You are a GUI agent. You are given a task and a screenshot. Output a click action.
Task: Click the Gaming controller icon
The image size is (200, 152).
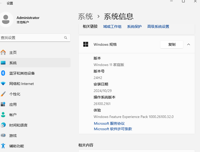pos(3,135)
